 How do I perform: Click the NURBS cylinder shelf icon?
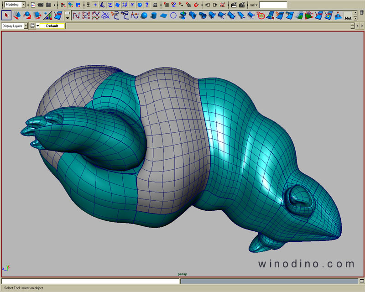point(154,16)
